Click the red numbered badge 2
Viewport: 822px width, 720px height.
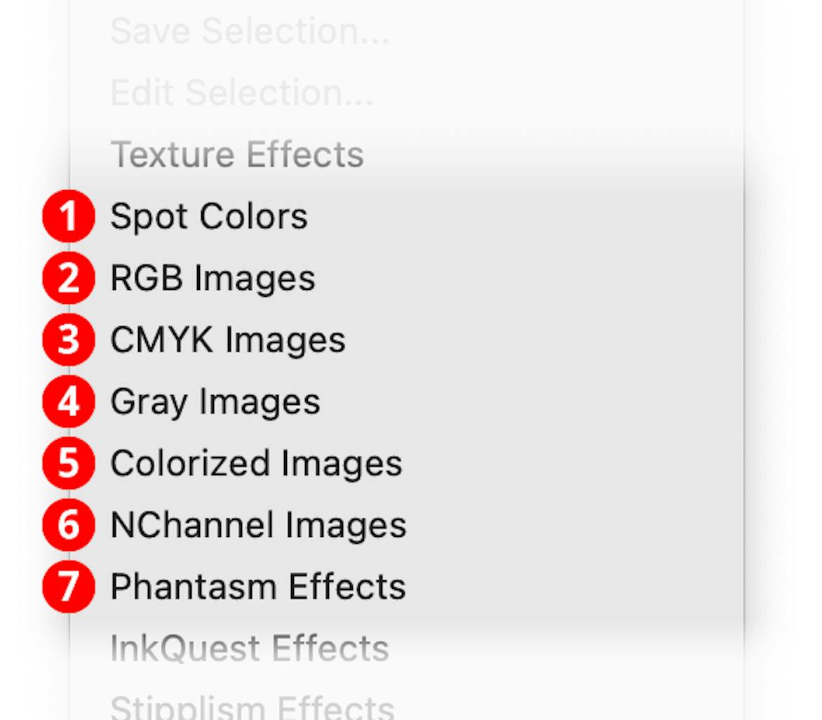(x=69, y=278)
